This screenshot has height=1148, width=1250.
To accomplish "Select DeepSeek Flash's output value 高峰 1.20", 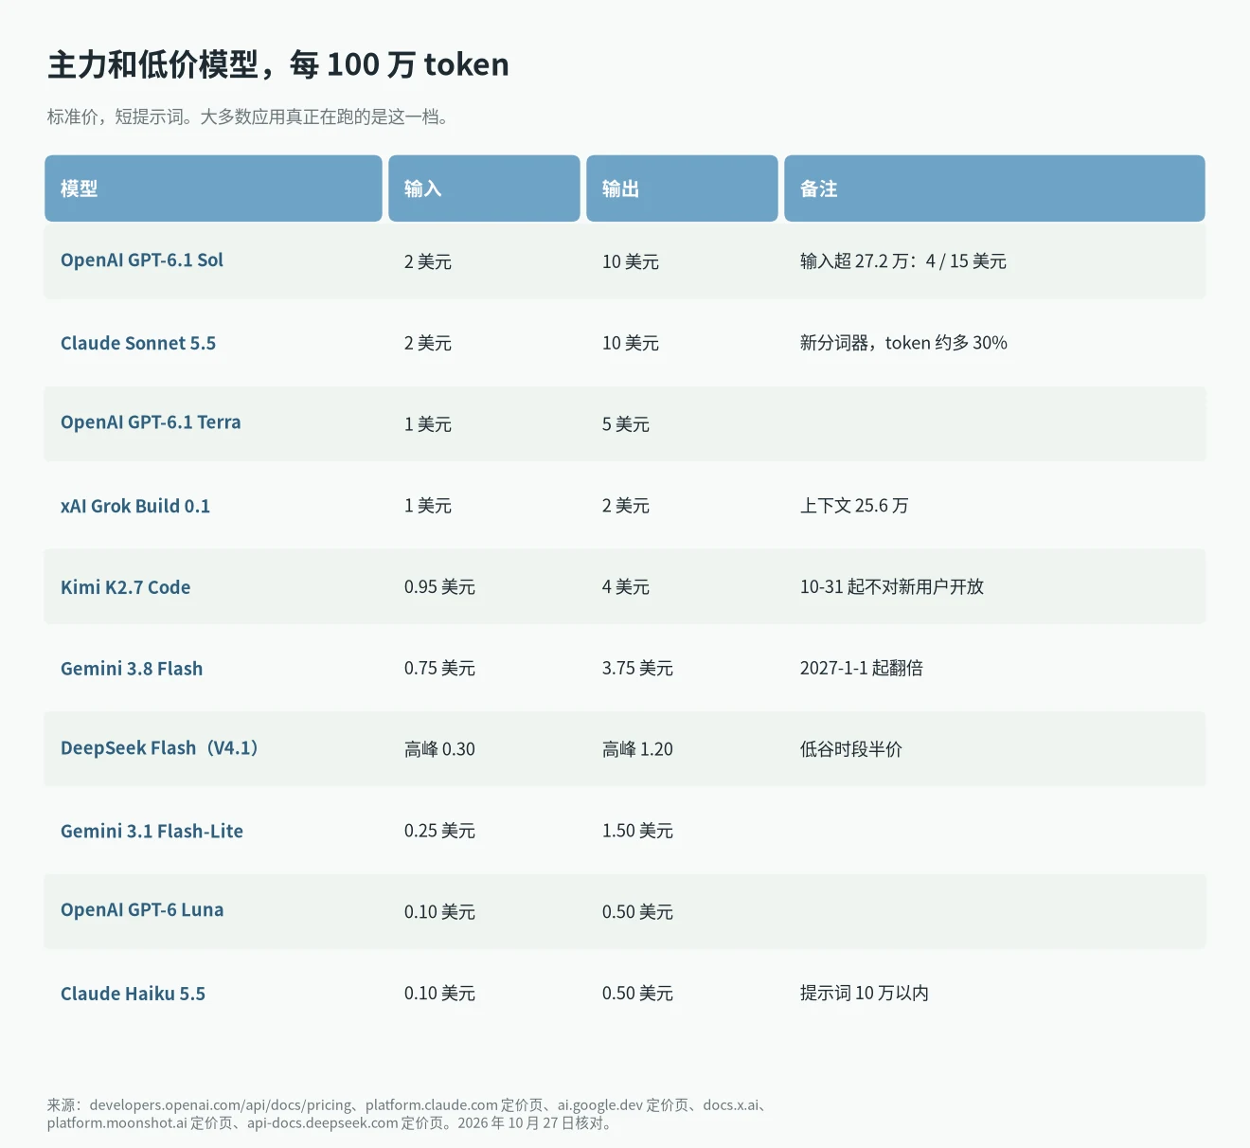I will (637, 749).
